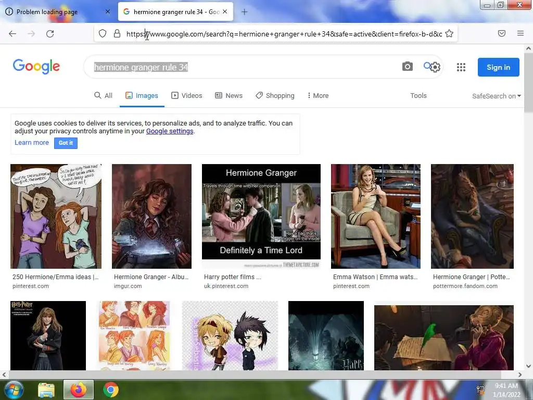The image size is (533, 400).
Task: Open the imgur.com Hermione Granger Album image
Action: pyautogui.click(x=151, y=216)
